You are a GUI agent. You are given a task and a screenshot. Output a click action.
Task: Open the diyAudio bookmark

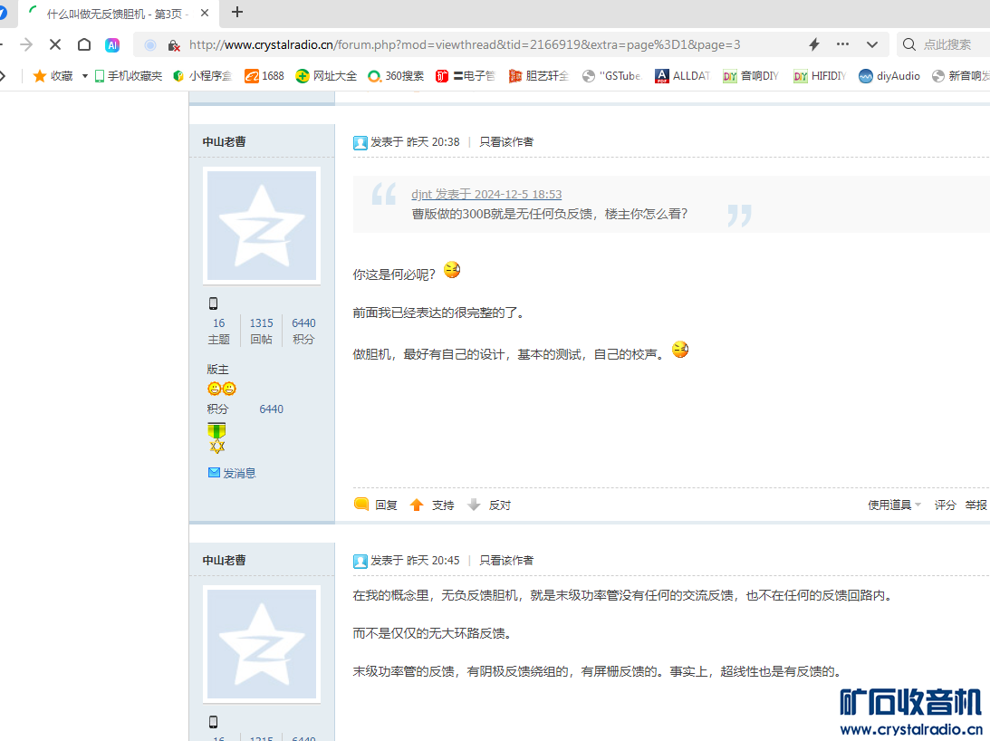pyautogui.click(x=889, y=76)
